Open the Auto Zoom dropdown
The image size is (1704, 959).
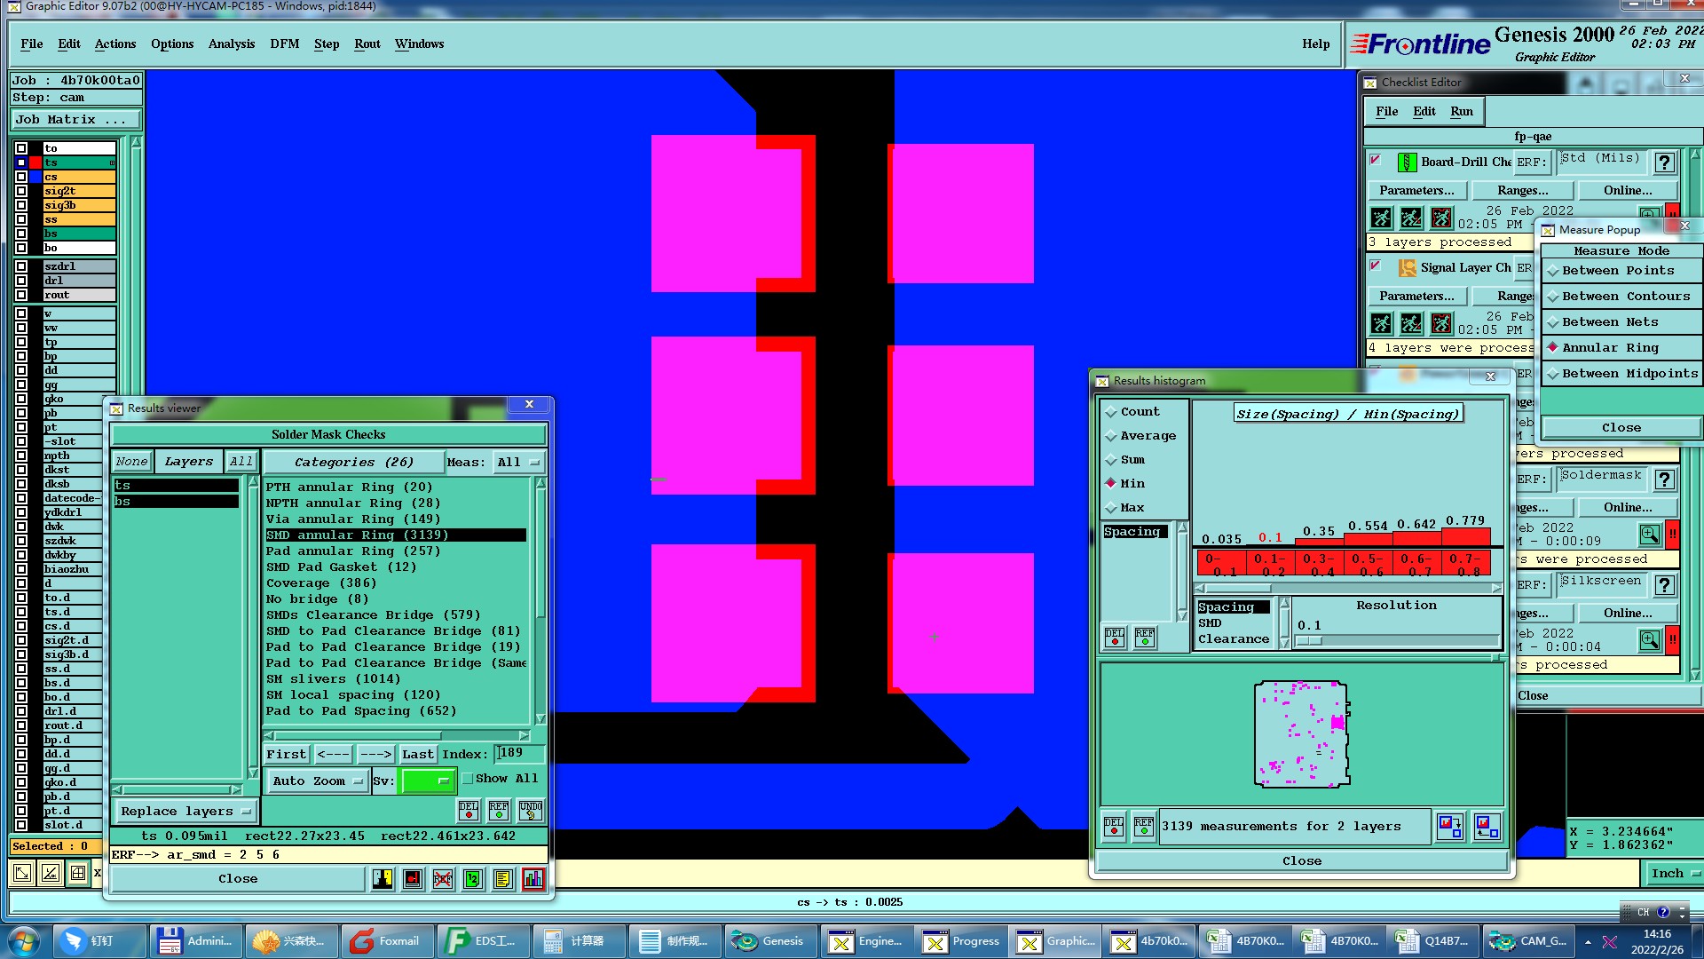point(318,781)
